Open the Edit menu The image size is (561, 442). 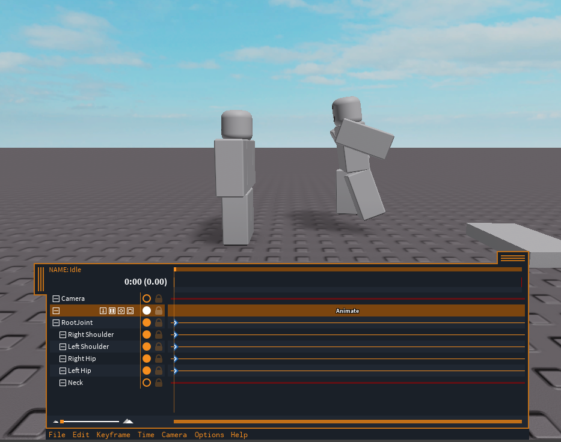pyautogui.click(x=81, y=435)
